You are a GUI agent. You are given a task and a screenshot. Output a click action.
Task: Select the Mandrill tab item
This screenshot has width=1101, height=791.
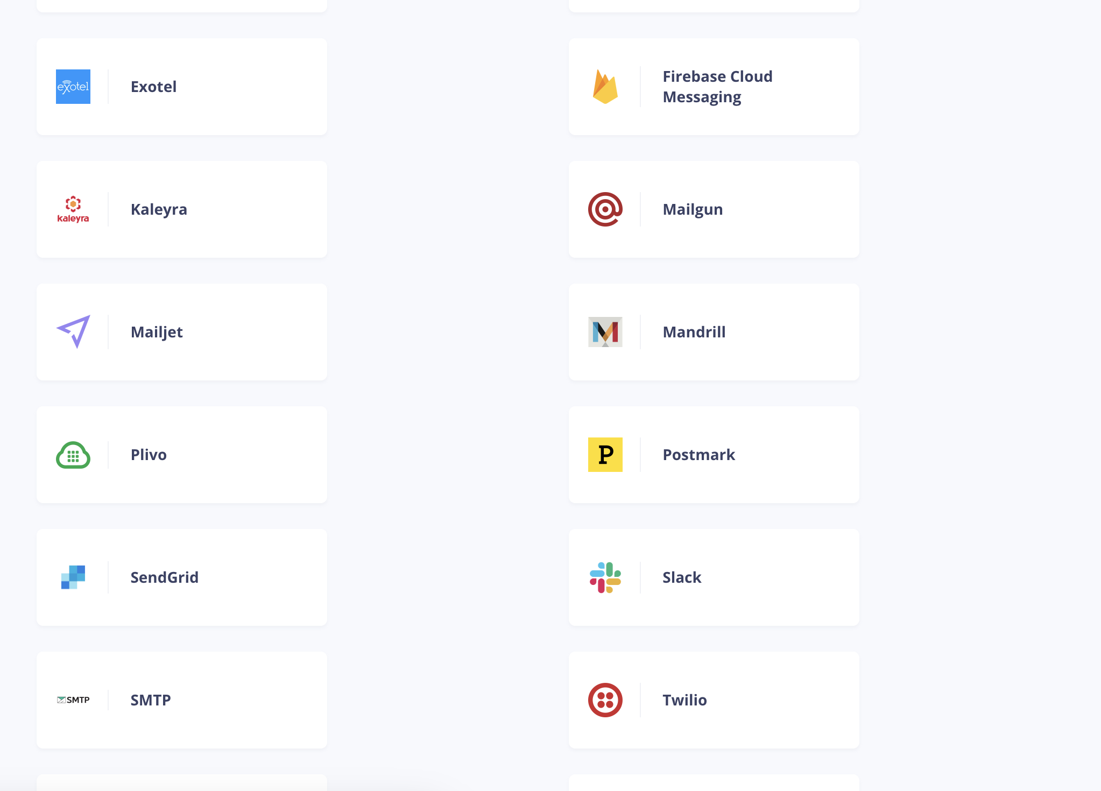(714, 332)
